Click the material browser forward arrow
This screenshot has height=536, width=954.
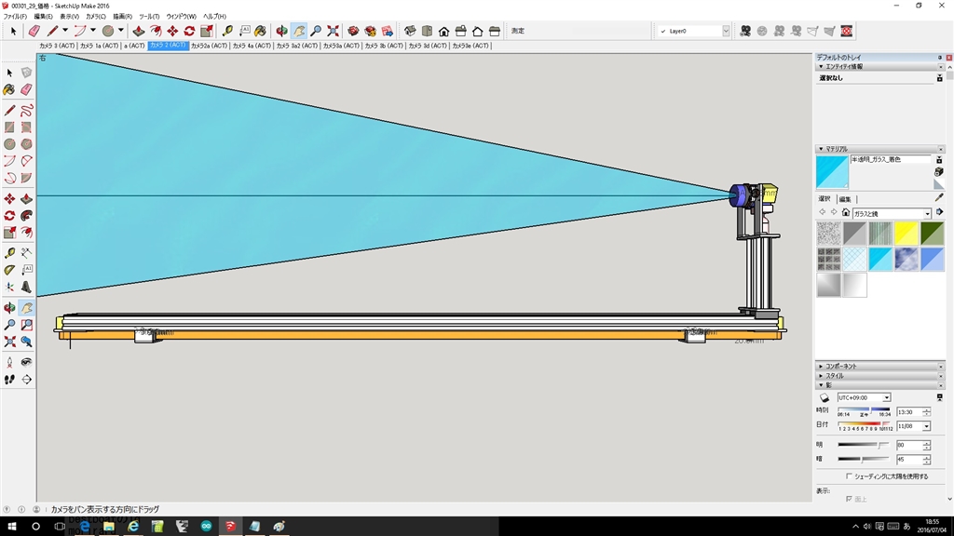point(834,213)
